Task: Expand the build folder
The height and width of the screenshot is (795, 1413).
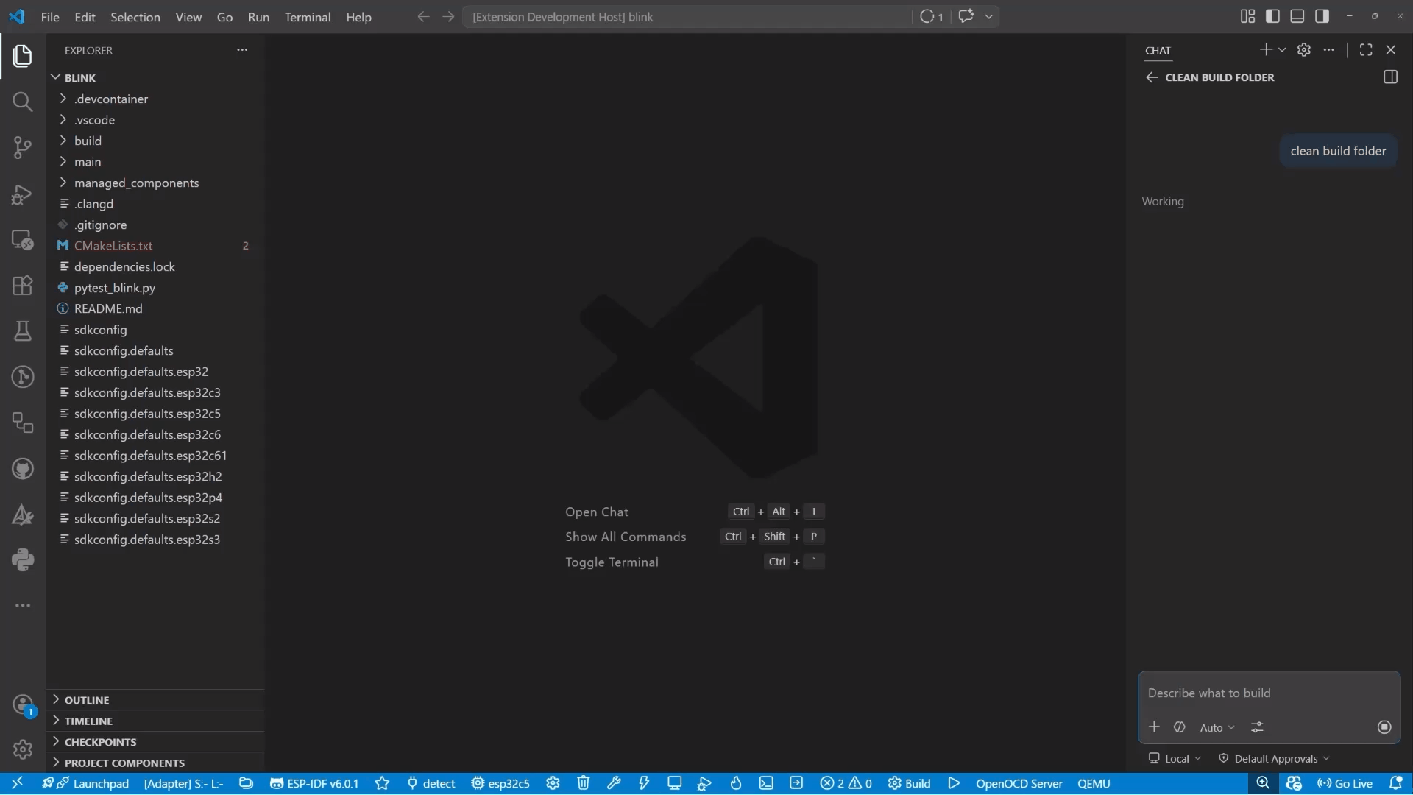Action: tap(155, 141)
